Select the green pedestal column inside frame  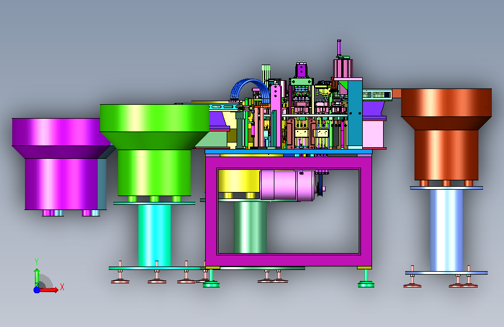[x=250, y=228]
